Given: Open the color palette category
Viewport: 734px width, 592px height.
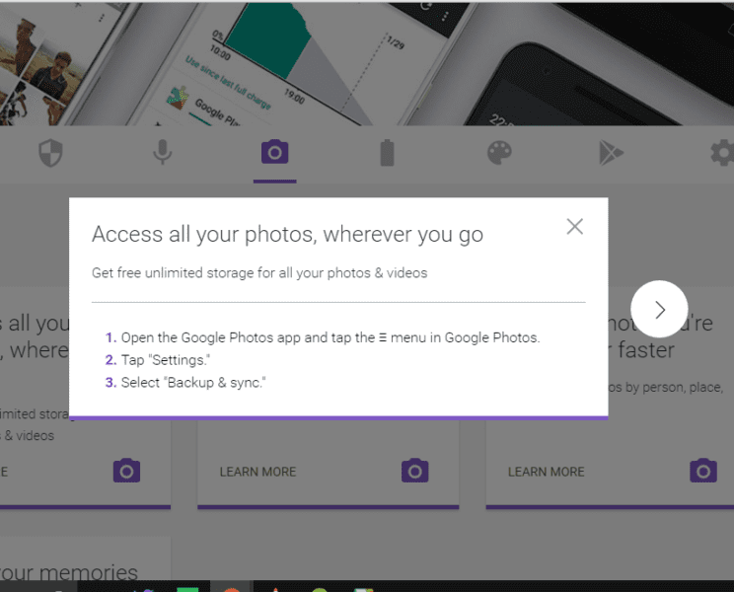Looking at the screenshot, I should pos(499,153).
